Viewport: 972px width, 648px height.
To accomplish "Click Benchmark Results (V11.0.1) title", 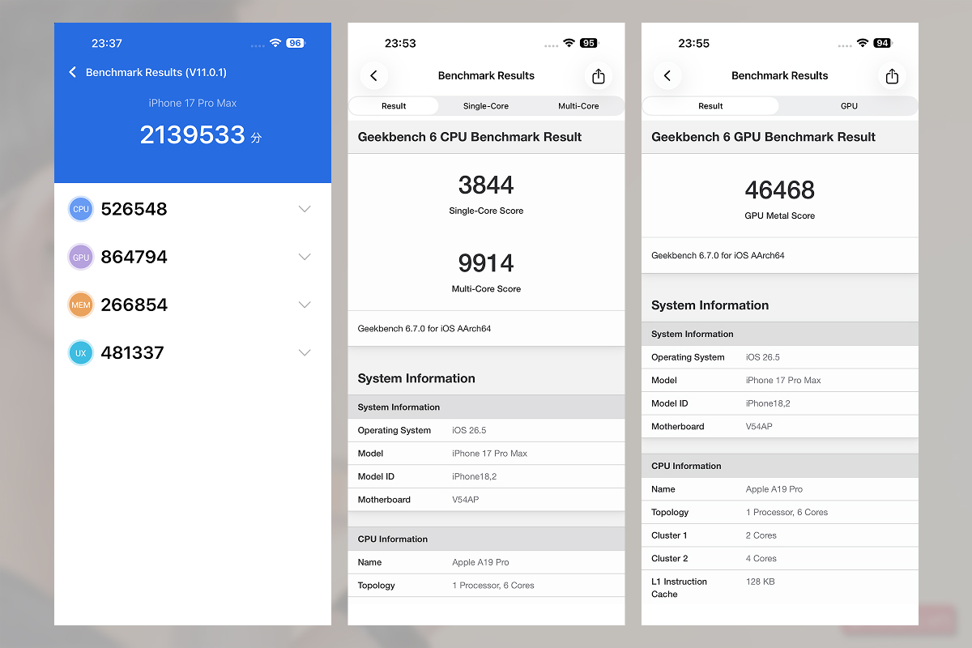I will tap(156, 72).
